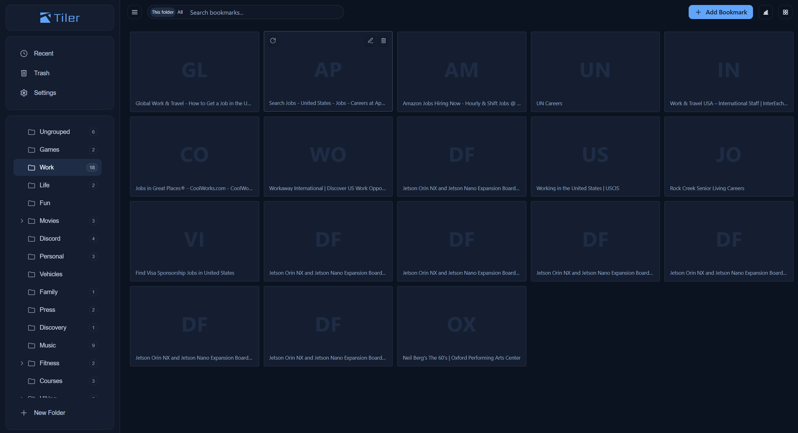798x433 pixels.
Task: Select the Discord folder
Action: 50,239
